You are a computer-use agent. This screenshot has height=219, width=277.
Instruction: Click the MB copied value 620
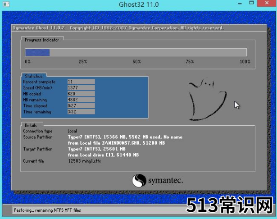pos(81,94)
